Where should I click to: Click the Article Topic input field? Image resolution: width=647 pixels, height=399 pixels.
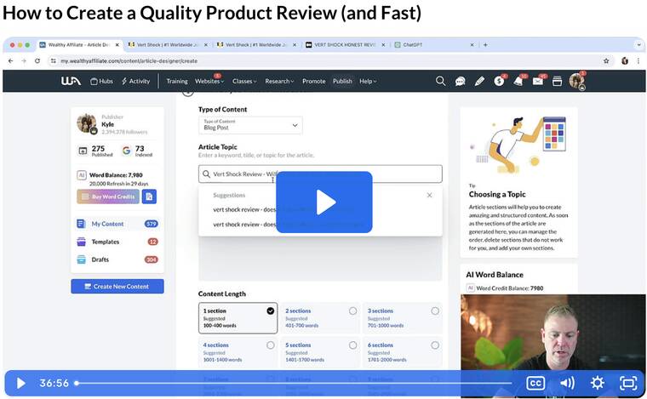tap(320, 174)
